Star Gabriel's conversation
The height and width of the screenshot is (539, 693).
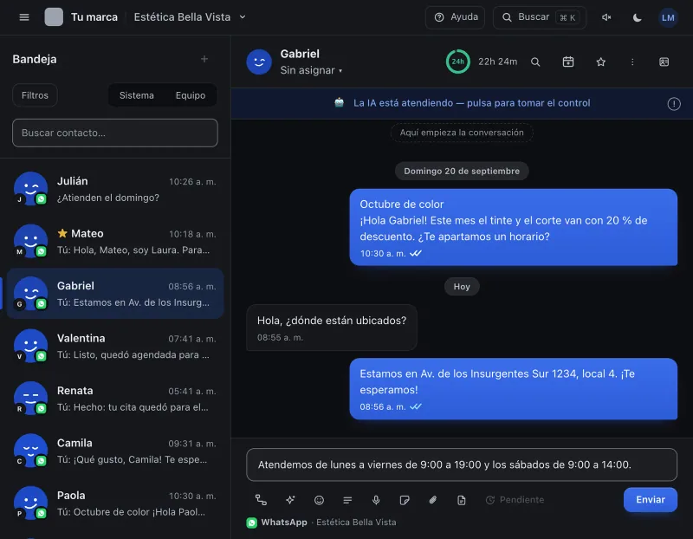click(600, 62)
